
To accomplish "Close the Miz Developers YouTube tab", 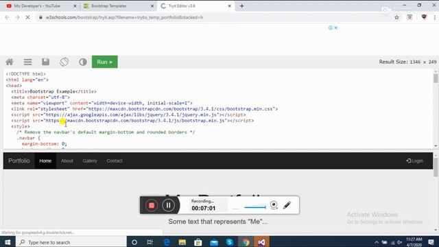I will point(75,6).
